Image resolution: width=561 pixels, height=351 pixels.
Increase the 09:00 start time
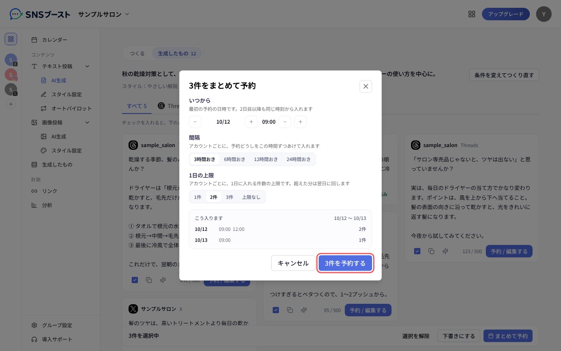300,122
